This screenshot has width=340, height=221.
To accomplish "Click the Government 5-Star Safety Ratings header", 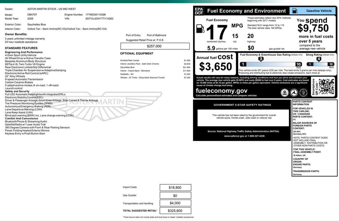I will click(x=242, y=105).
